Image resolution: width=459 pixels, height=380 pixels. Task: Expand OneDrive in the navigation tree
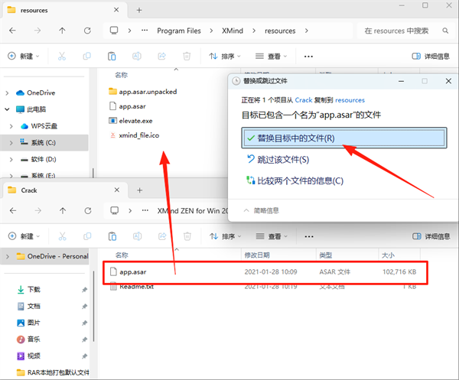click(7, 93)
